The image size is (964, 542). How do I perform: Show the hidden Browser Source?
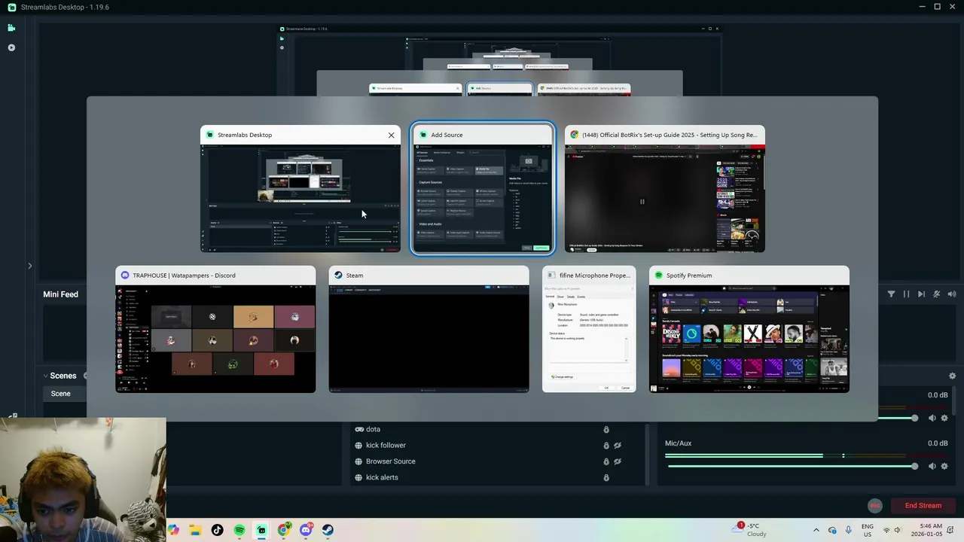click(x=618, y=461)
